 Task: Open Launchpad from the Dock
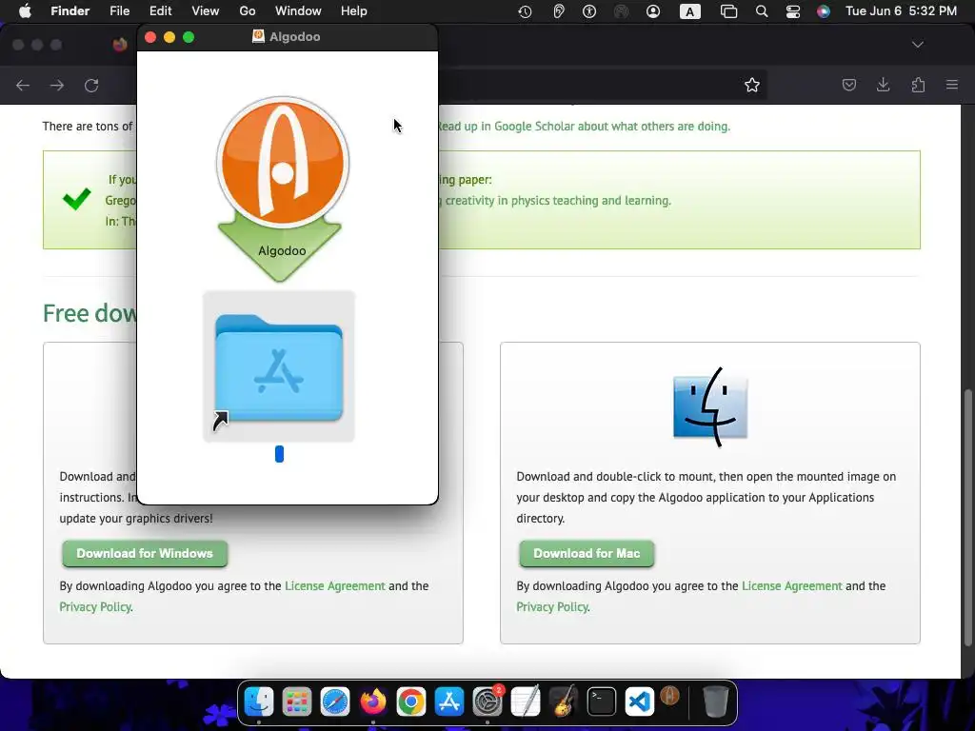tap(297, 701)
